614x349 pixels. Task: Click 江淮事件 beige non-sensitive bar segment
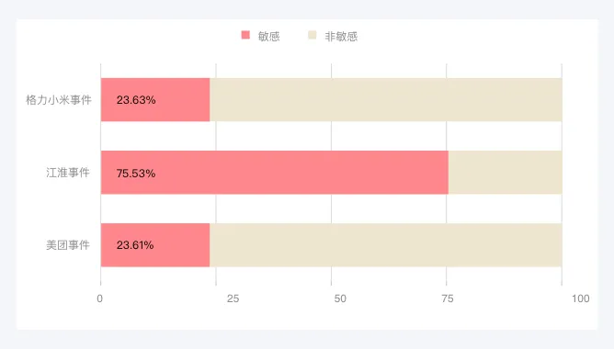506,173
